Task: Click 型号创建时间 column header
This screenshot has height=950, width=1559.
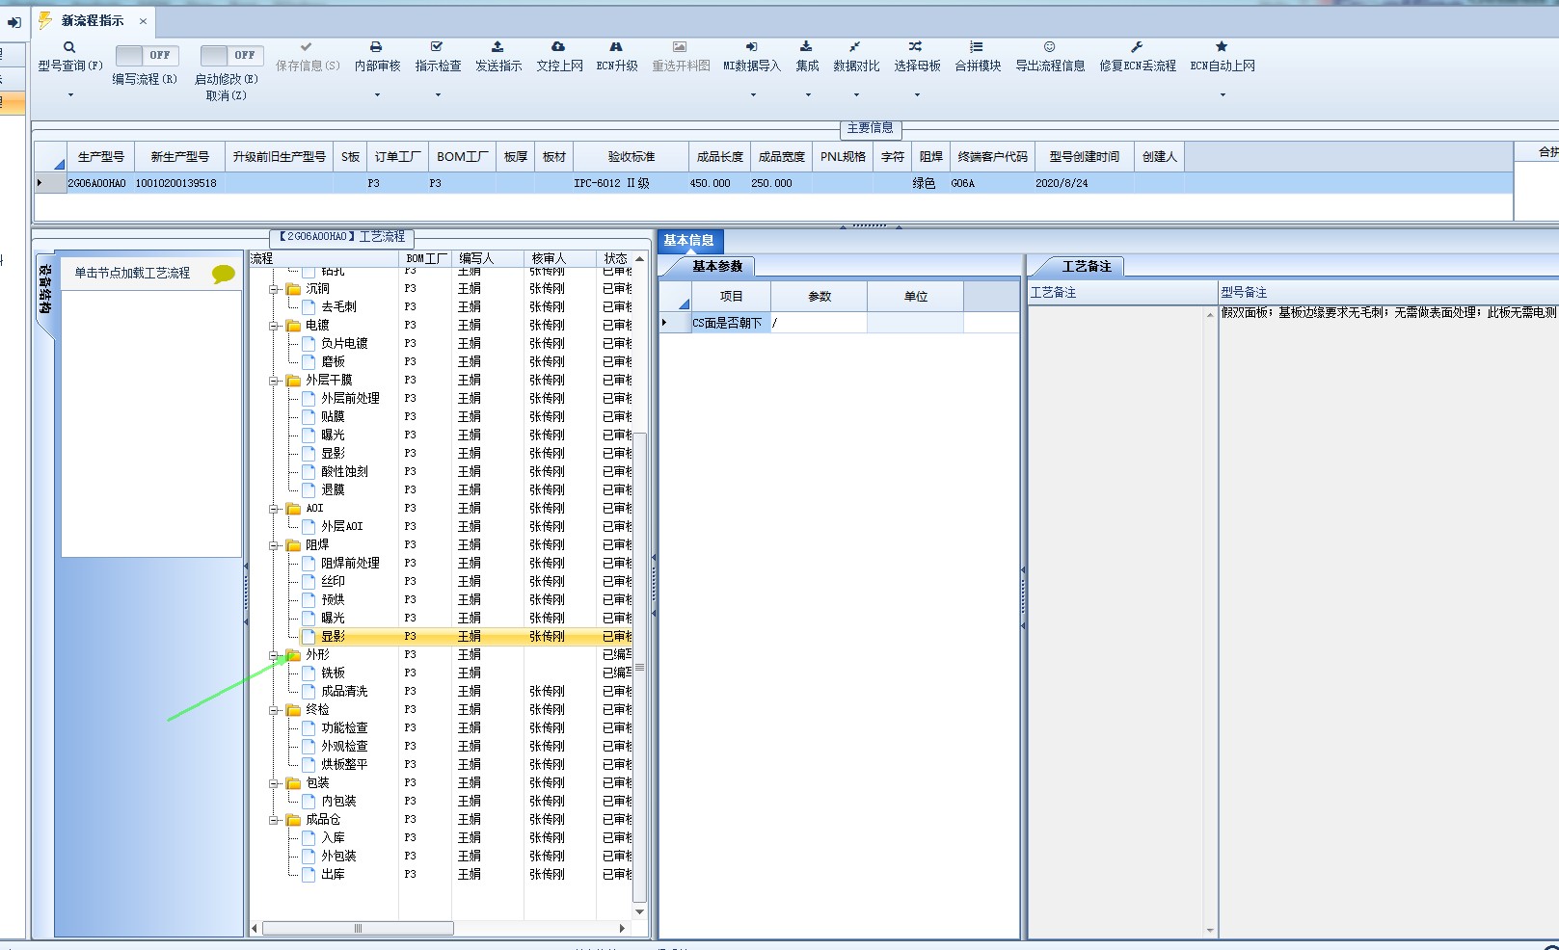Action: click(x=1085, y=157)
